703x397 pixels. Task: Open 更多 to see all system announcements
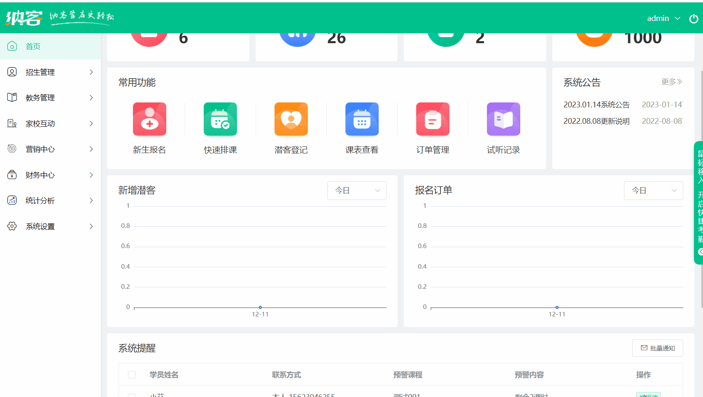(672, 82)
